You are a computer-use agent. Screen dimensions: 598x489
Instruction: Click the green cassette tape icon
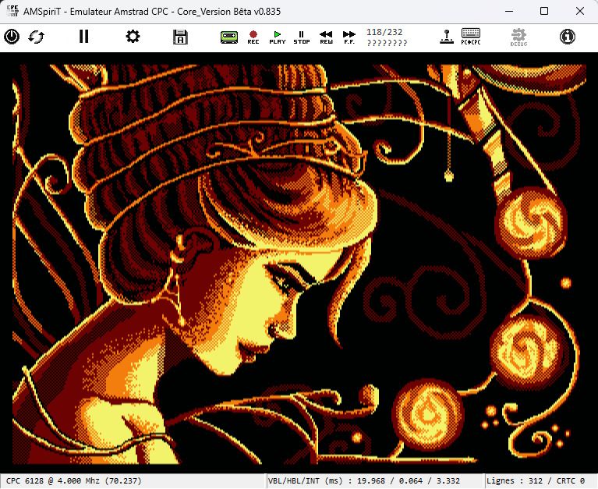(x=228, y=37)
